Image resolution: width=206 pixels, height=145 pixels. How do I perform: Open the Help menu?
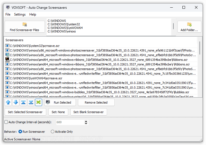(x=33, y=14)
